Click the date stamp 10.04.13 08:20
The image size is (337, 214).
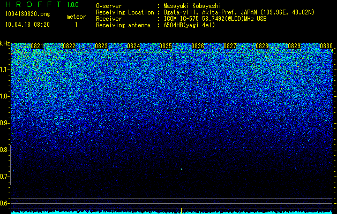(27, 25)
